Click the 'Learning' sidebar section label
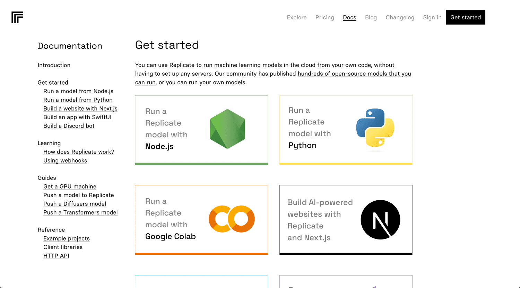 click(49, 143)
